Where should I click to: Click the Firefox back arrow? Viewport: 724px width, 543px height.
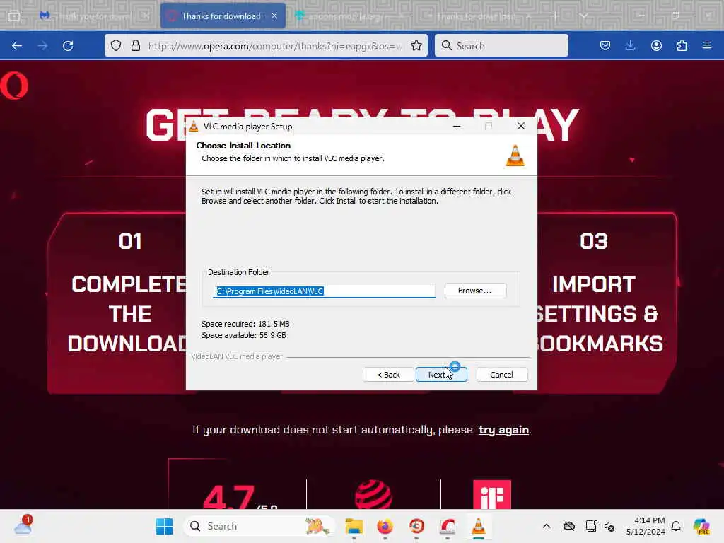coord(17,46)
